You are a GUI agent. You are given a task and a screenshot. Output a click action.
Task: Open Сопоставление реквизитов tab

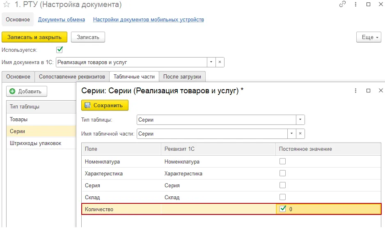(72, 77)
